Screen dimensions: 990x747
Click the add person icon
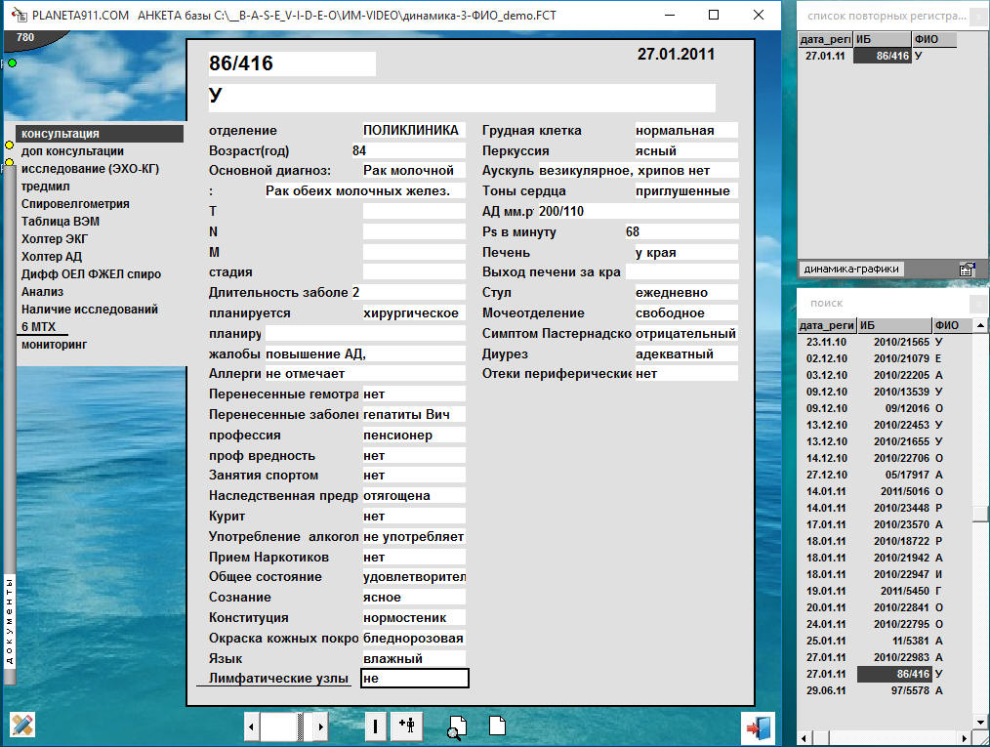click(x=406, y=726)
